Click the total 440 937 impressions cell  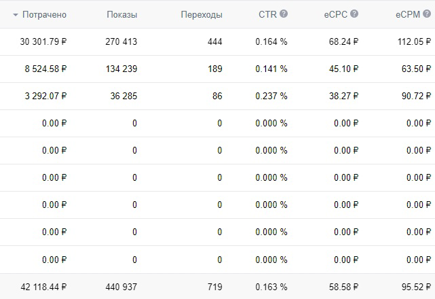pos(121,287)
